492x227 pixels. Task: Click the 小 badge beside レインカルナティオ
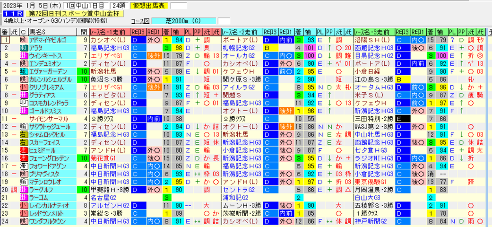pos(24,205)
